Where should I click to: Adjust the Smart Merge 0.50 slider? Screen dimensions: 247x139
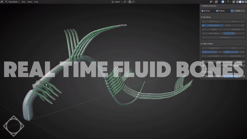coord(234,33)
